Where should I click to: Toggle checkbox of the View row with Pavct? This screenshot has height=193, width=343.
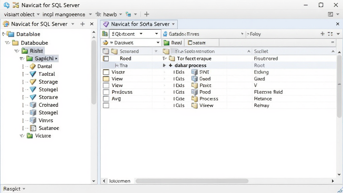pos(106,85)
